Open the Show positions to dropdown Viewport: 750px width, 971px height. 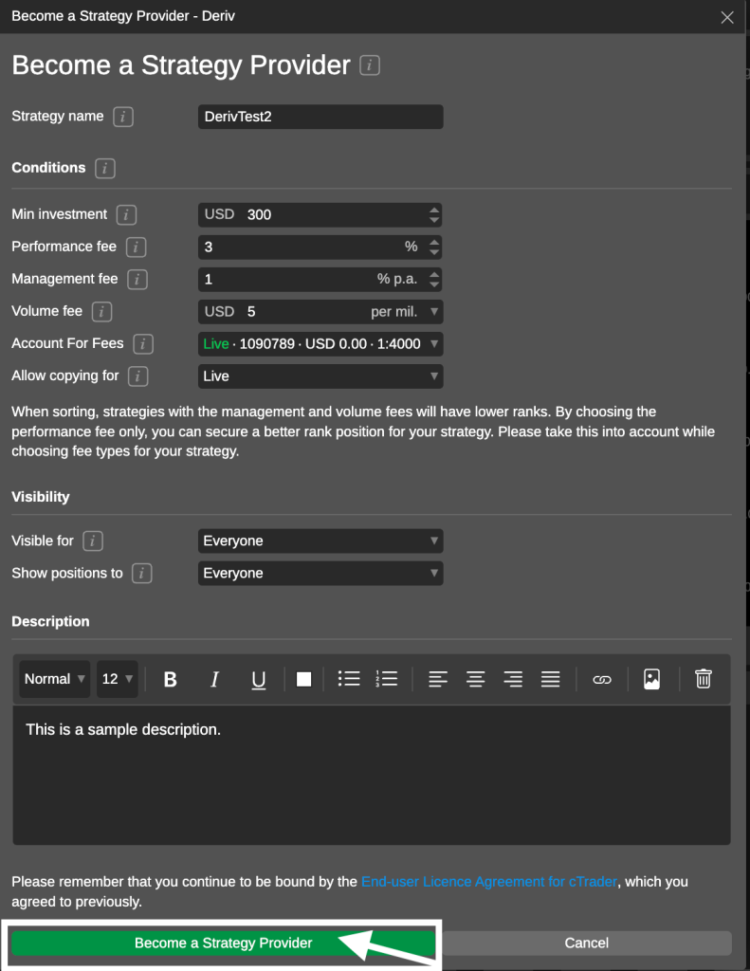320,573
